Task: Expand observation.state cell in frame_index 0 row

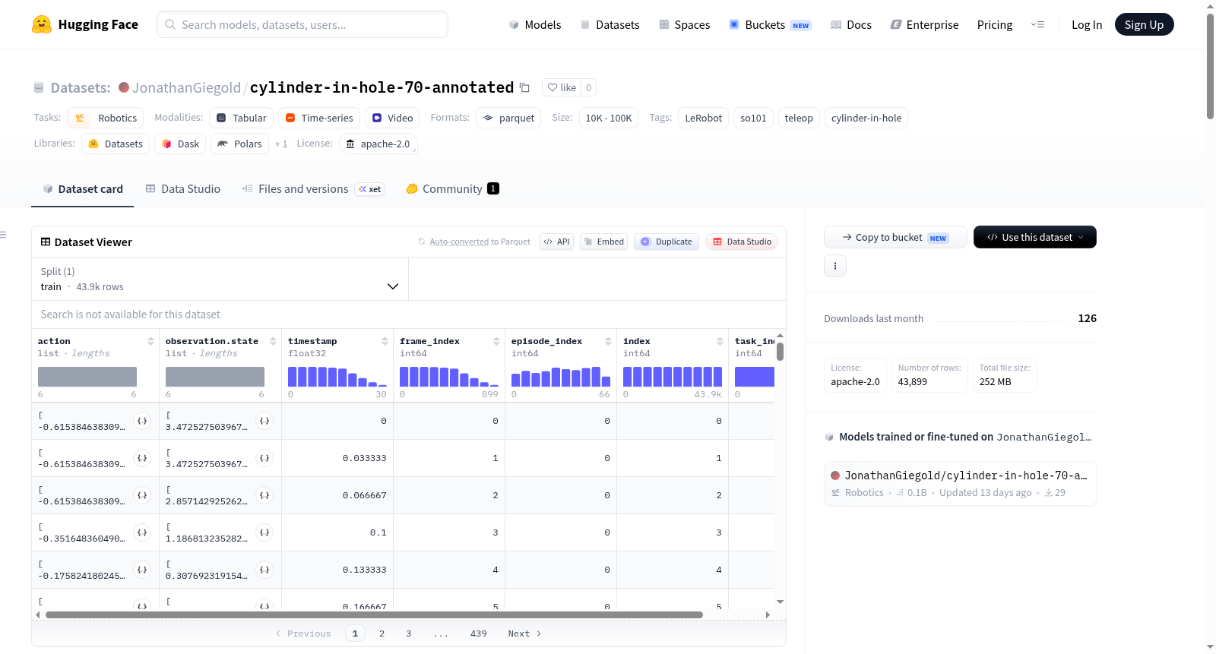Action: point(264,421)
